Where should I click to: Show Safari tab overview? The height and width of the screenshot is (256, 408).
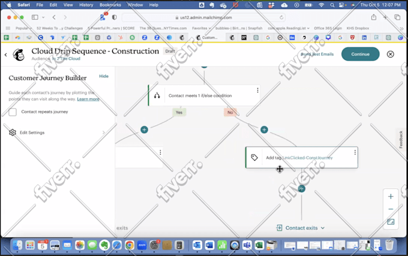[397, 17]
